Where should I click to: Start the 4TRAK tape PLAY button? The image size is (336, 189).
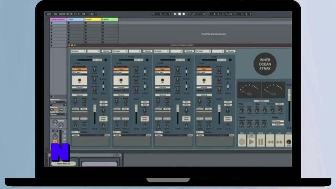[251, 140]
